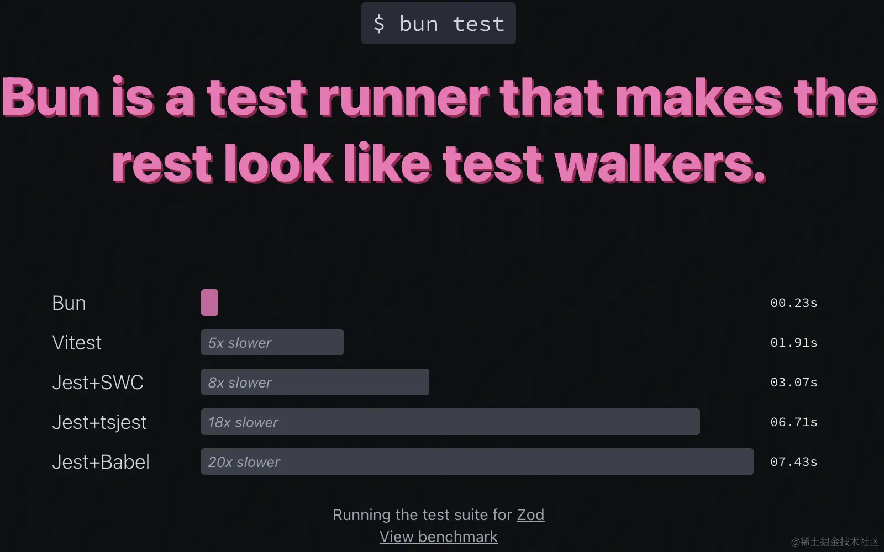Click the 'Running the test suite for' text
Viewport: 884px width, 552px height.
(423, 514)
